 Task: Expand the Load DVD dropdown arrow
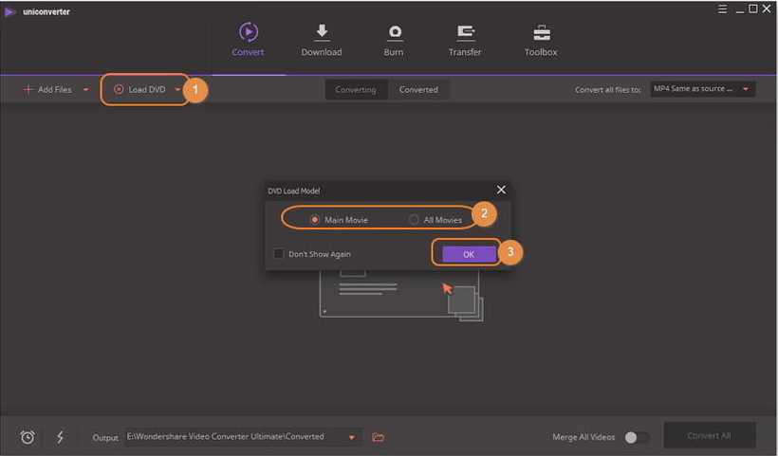(x=177, y=90)
